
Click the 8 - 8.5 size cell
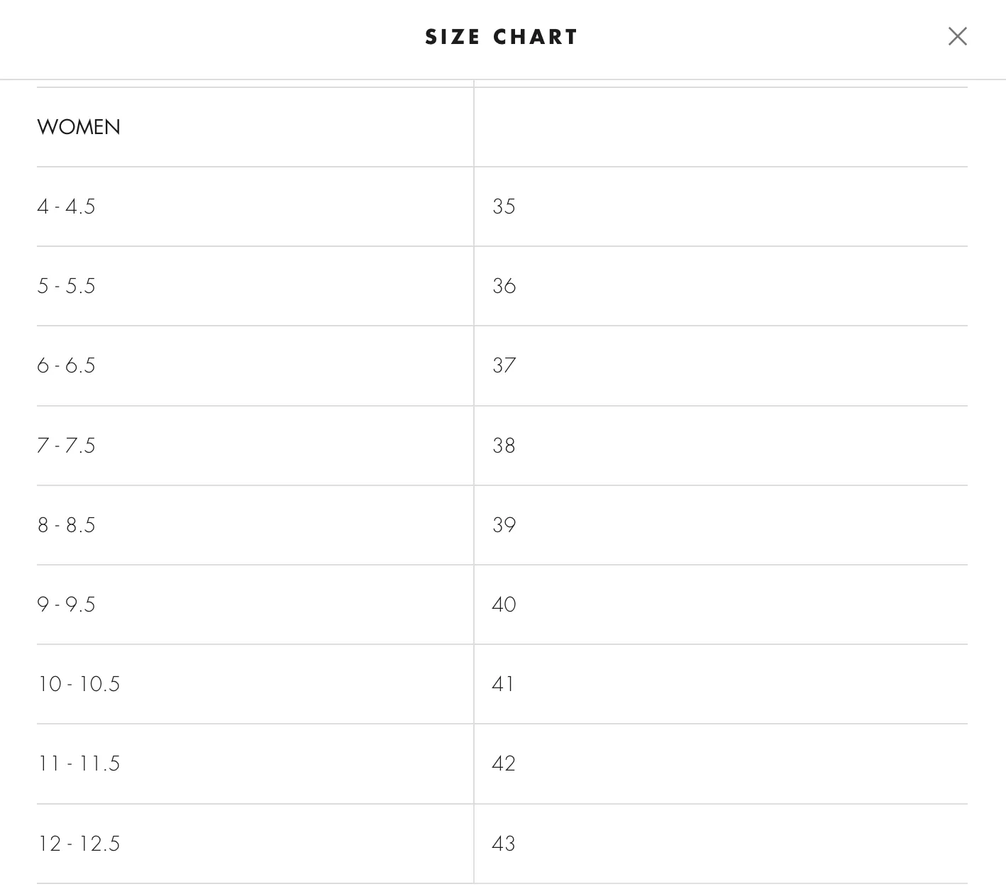tap(255, 525)
